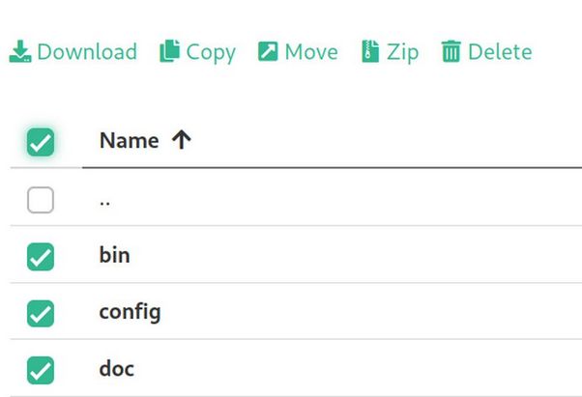The width and height of the screenshot is (582, 397).
Task: Choose the Move text label
Action: (311, 51)
